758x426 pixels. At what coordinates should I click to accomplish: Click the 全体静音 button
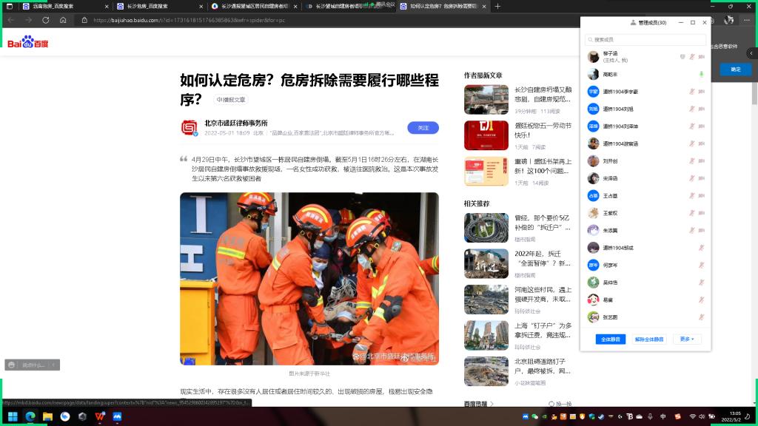610,339
